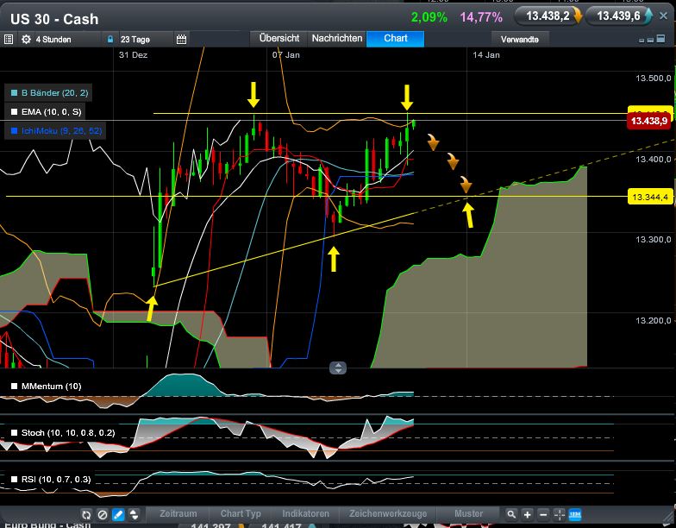Open the Muster menu
Viewport: 676px width, 528px height.
[468, 514]
